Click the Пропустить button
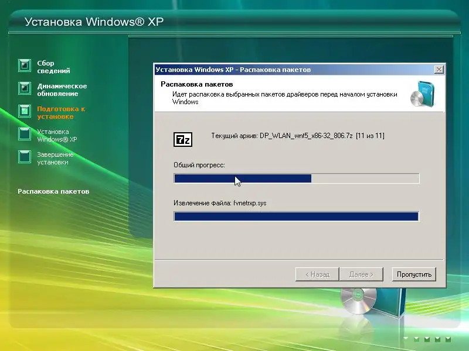Viewport: 469px width, 351px height. point(414,274)
